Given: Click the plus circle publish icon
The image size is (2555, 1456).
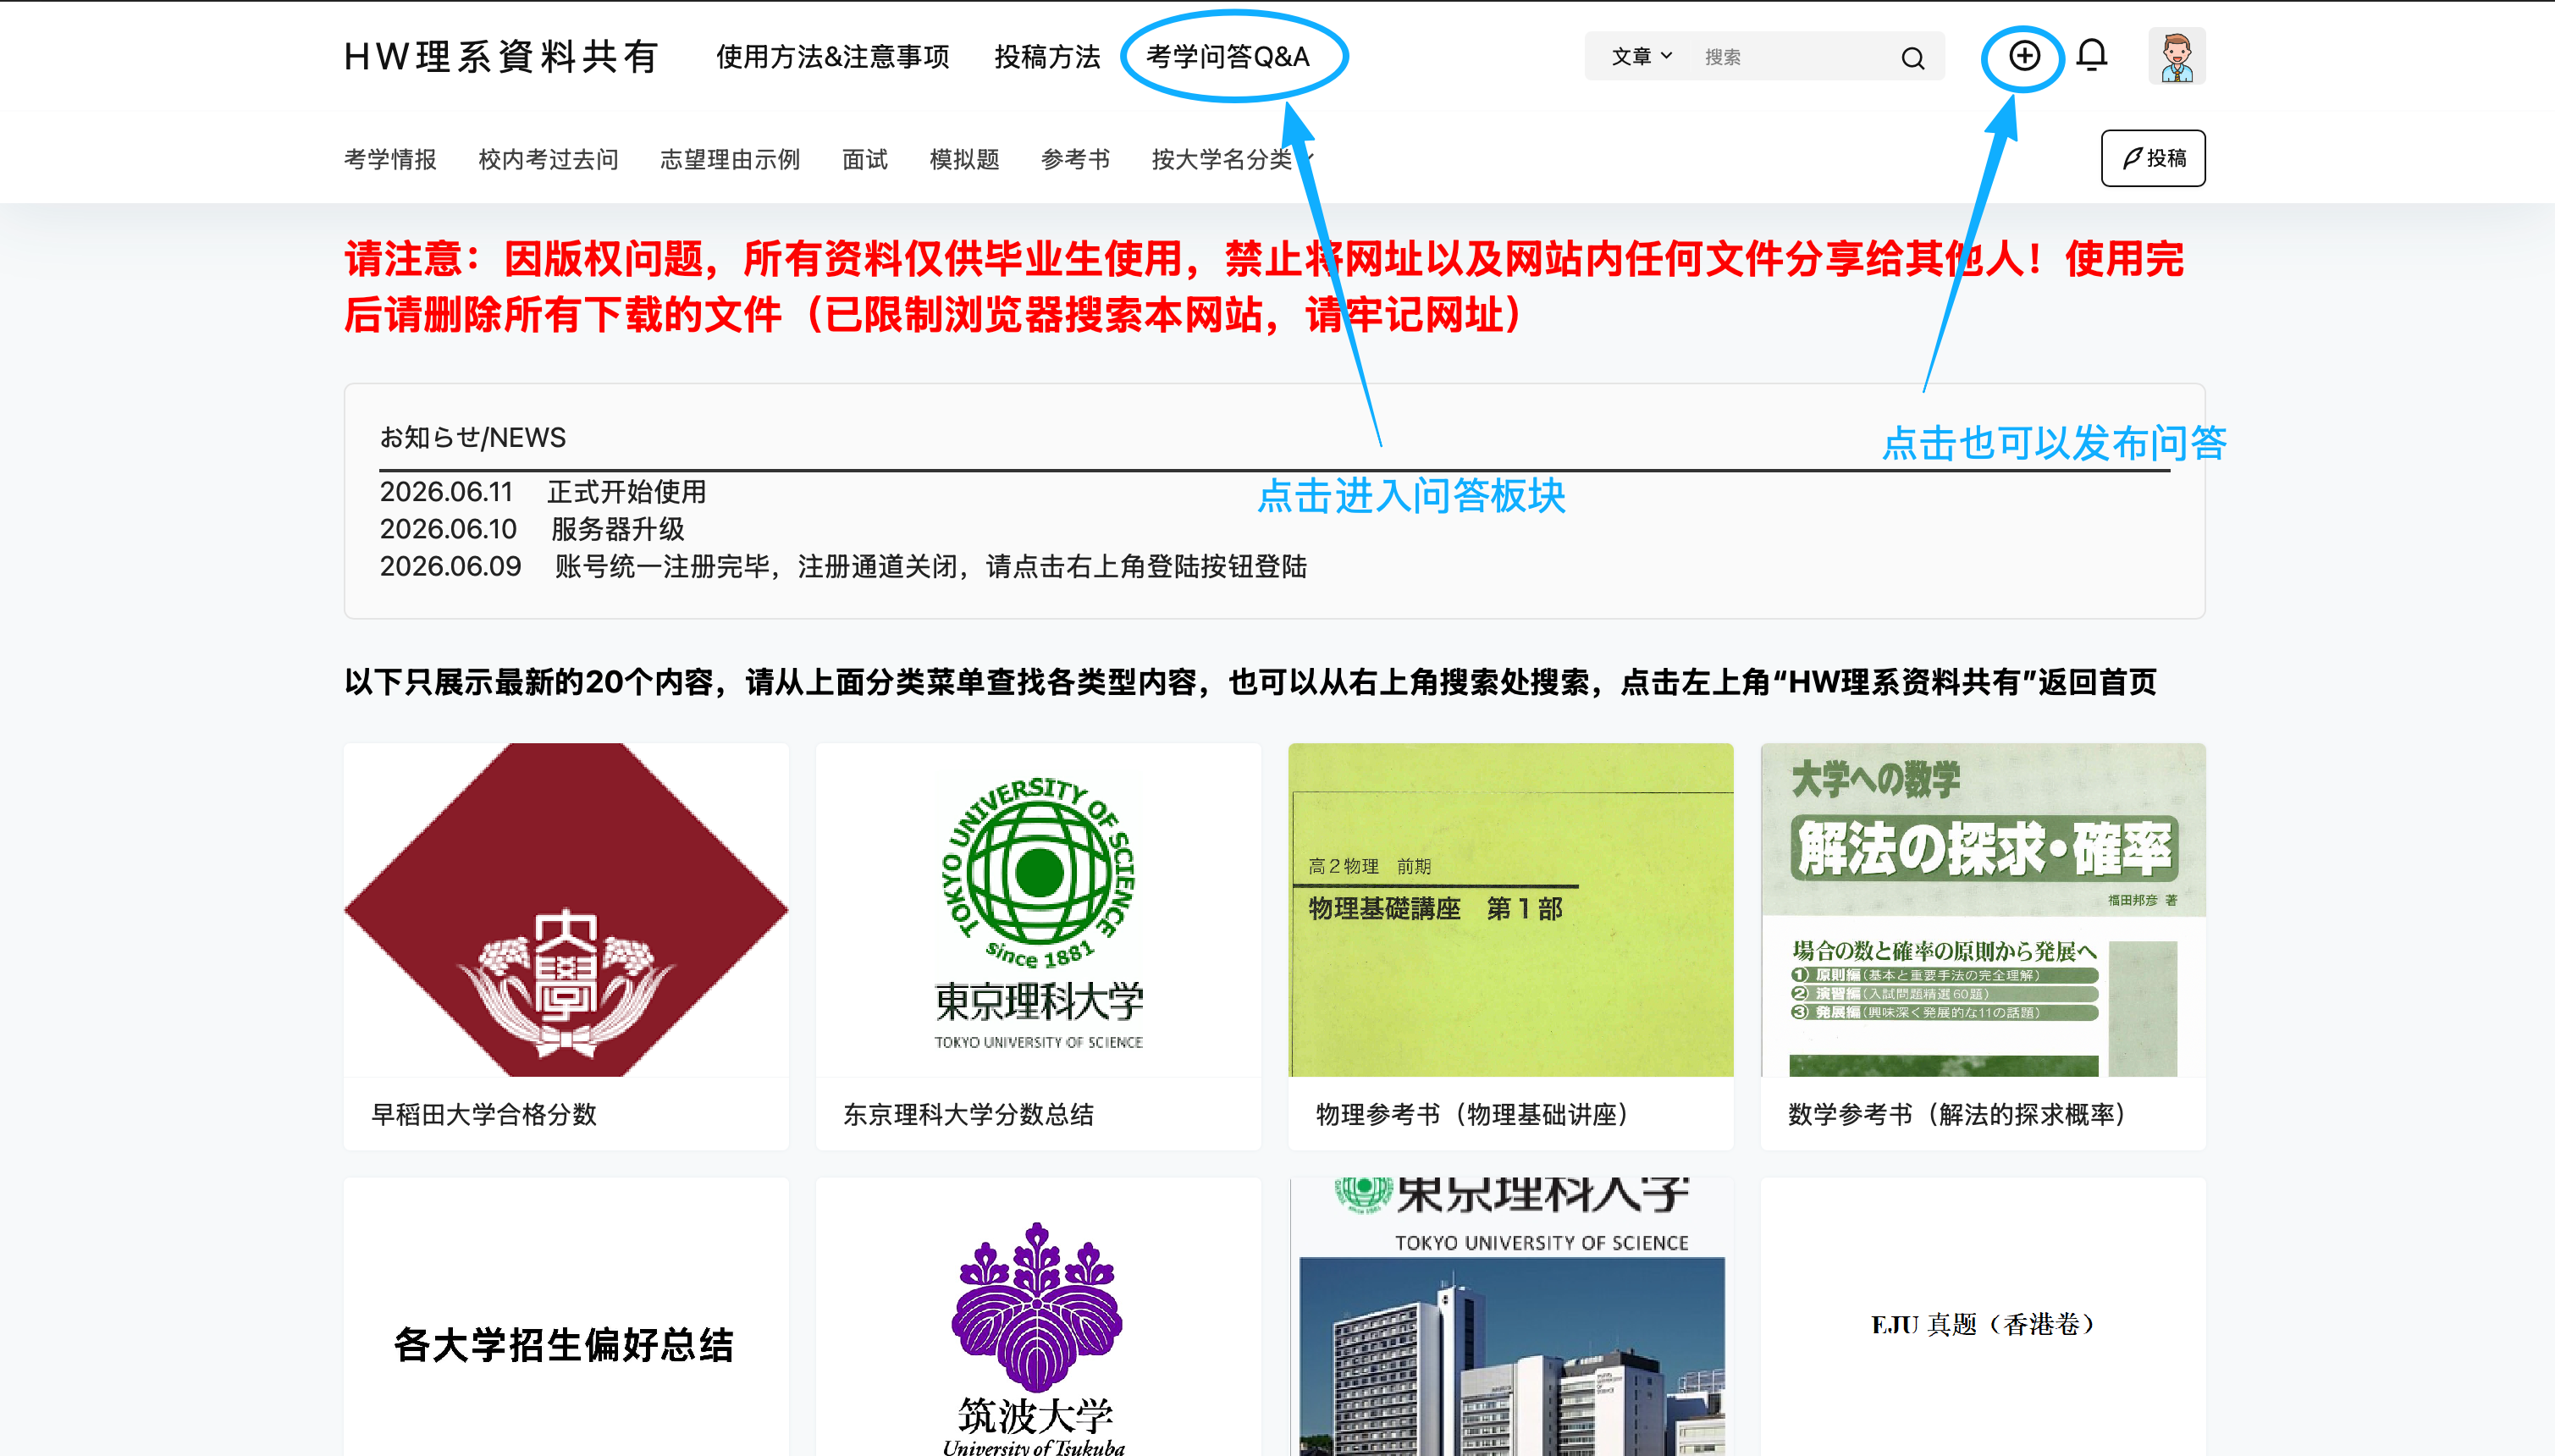Looking at the screenshot, I should coord(2024,56).
